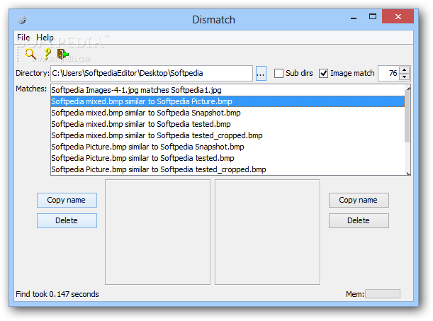
Task: Click the Dismatch app icon in title bar
Action: tap(21, 20)
